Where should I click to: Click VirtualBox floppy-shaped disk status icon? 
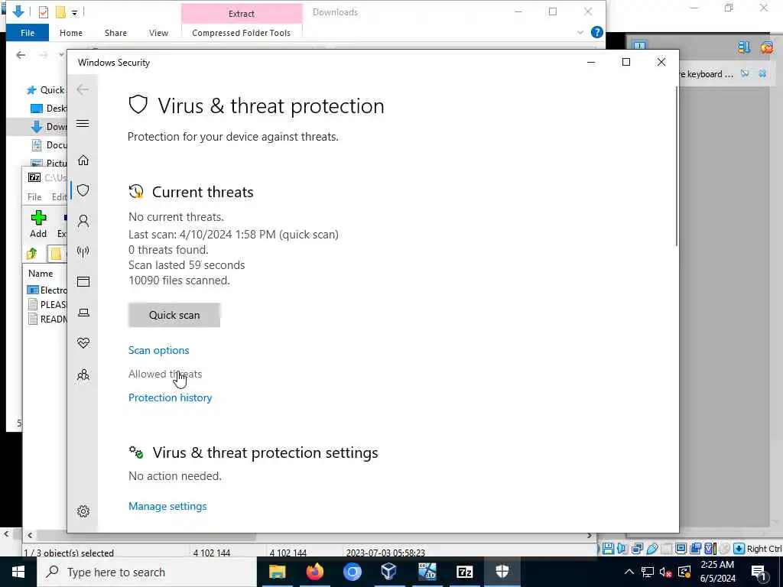[608, 549]
